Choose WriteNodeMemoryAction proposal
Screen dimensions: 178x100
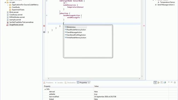(76, 37)
